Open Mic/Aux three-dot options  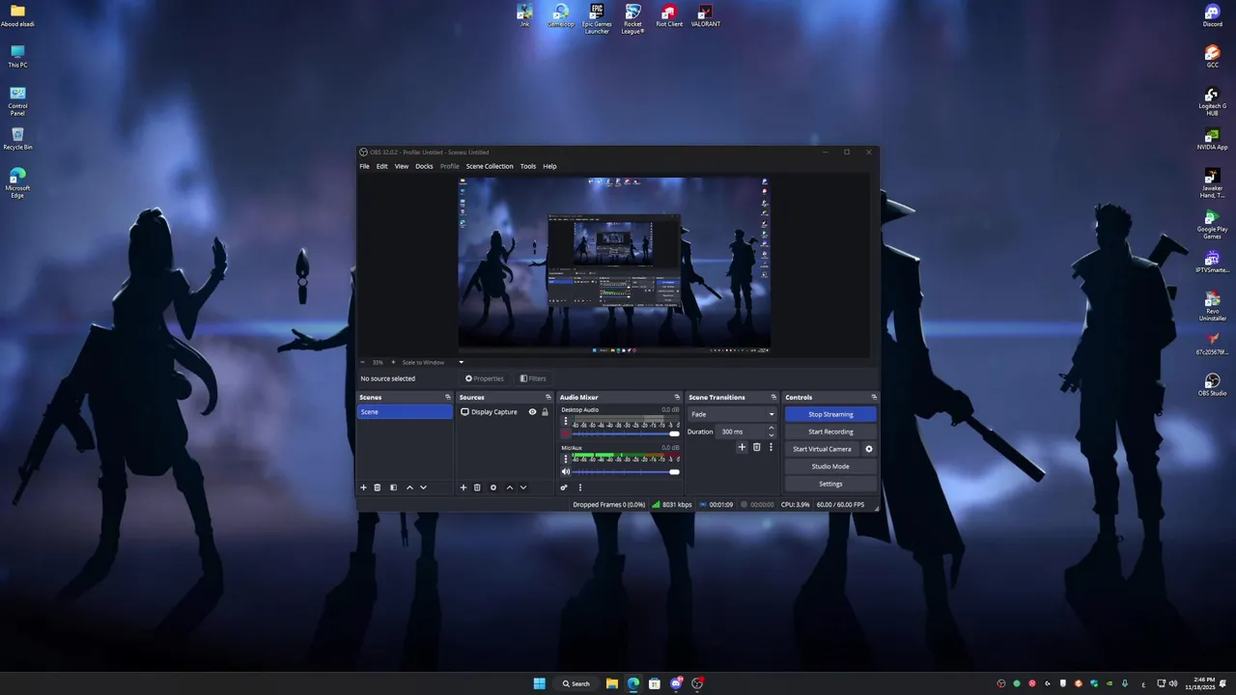coord(566,459)
